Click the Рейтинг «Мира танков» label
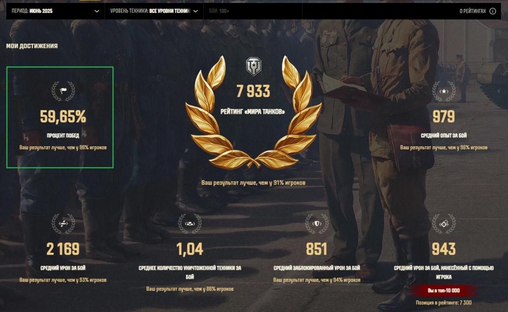This screenshot has width=508, height=312. click(x=253, y=112)
